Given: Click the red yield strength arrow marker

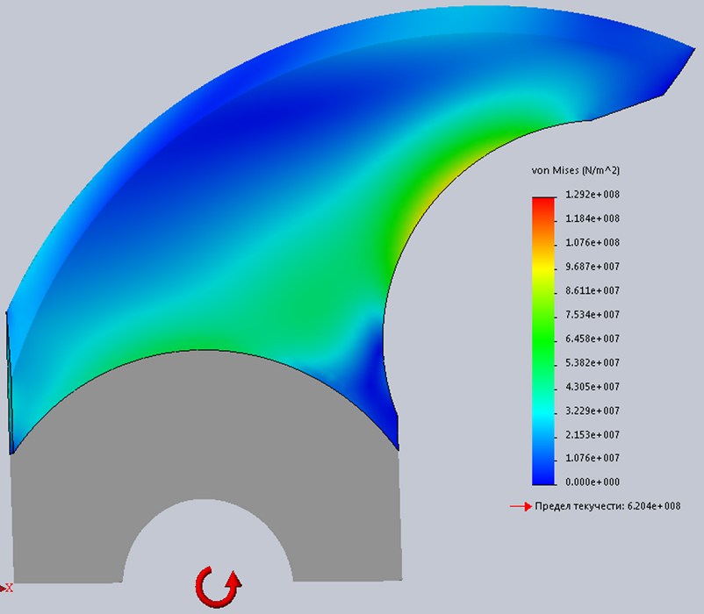Looking at the screenshot, I should (x=521, y=507).
